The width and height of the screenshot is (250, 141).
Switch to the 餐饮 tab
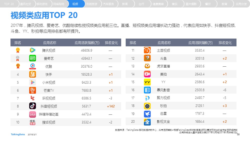tap(208, 4)
